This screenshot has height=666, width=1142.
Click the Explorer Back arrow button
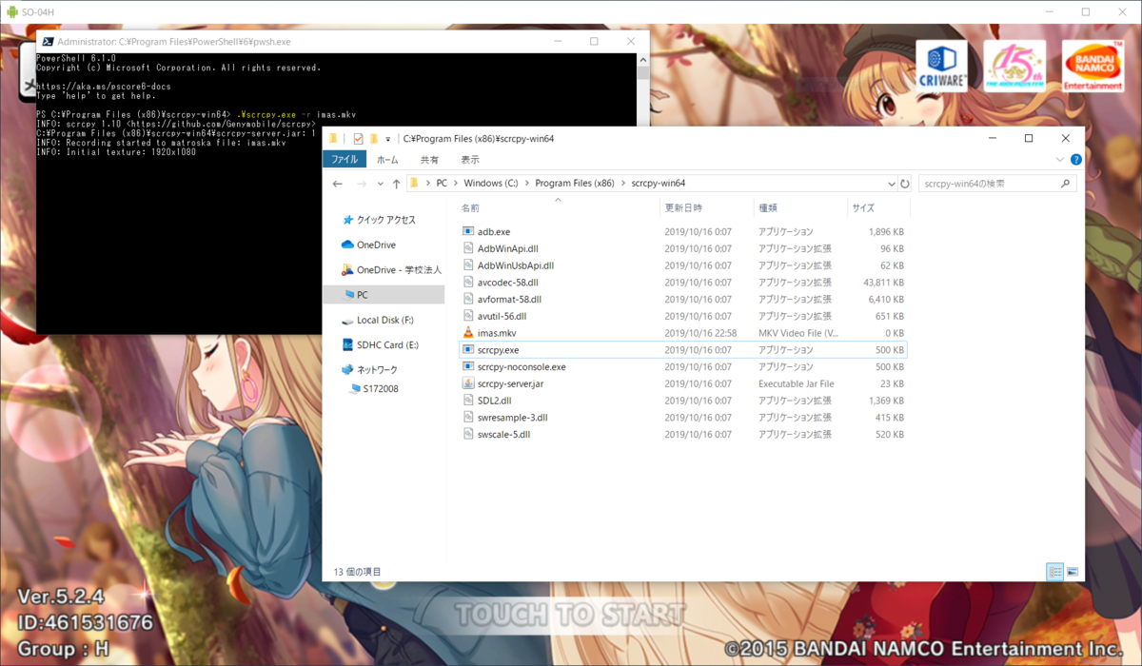337,184
